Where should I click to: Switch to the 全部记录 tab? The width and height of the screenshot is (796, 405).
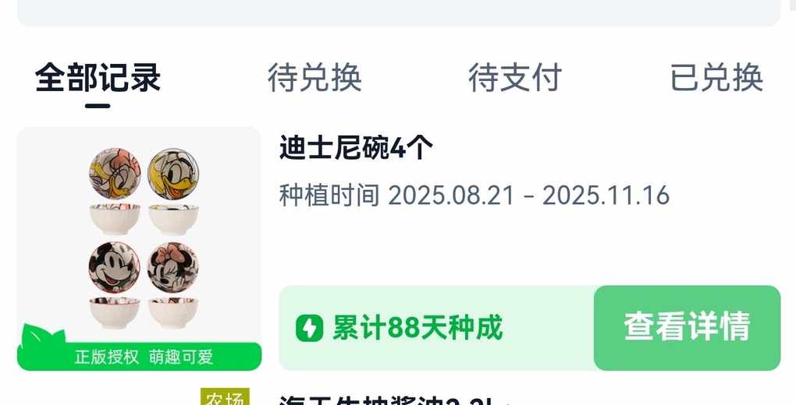pyautogui.click(x=98, y=78)
